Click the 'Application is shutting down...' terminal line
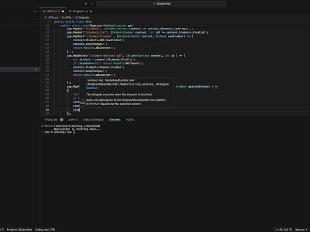 pos(76,129)
